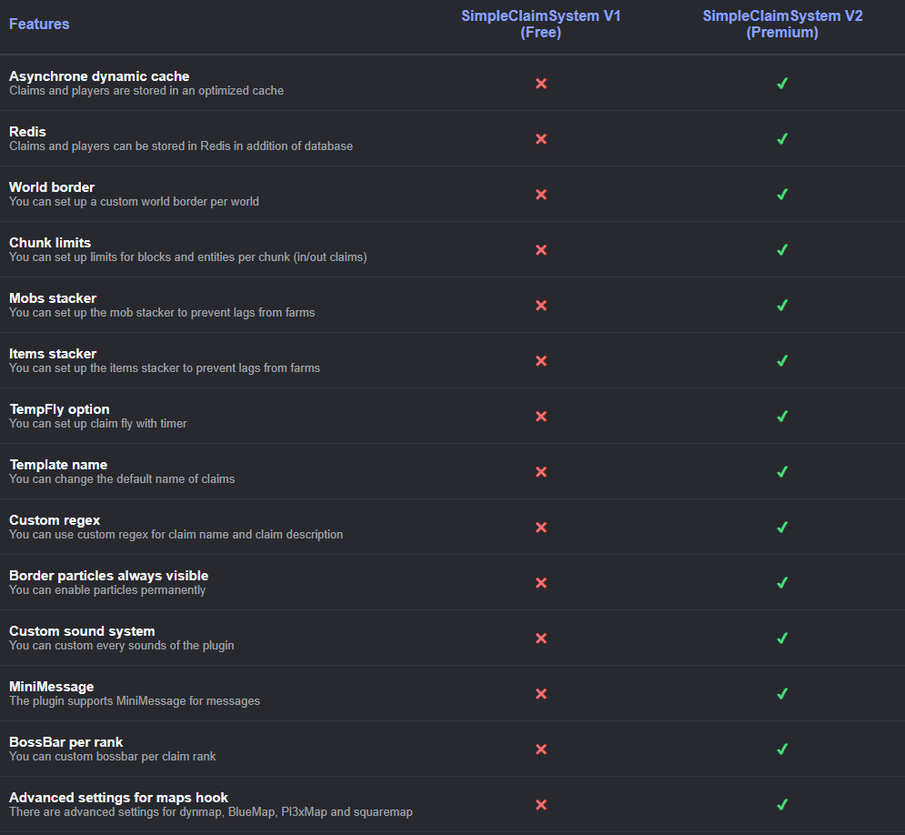
Task: Click the red cross in Chunk limits row
Action: pos(541,250)
